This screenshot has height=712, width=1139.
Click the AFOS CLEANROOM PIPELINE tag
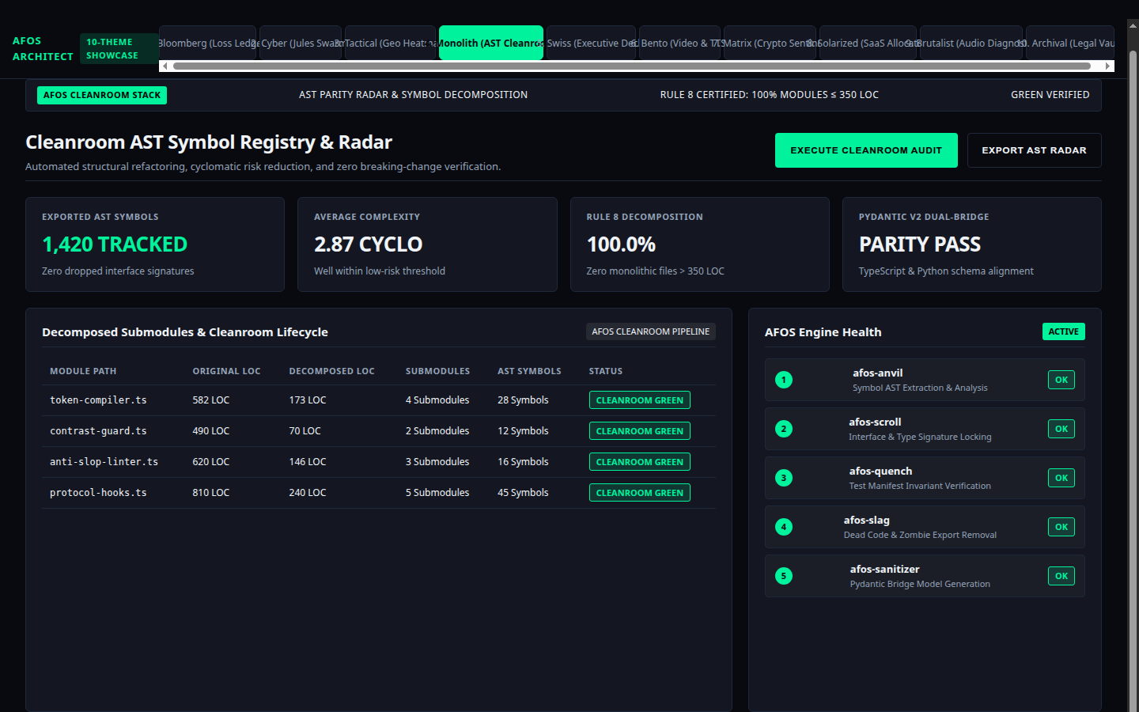coord(650,331)
